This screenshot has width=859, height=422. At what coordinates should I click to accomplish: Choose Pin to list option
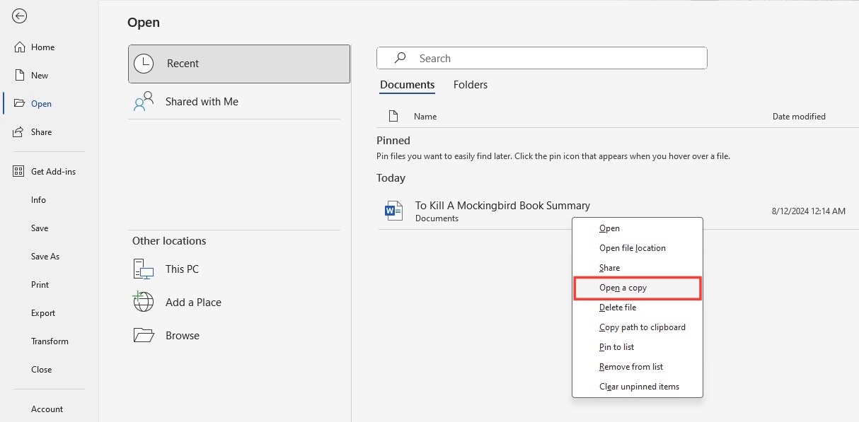click(638, 347)
